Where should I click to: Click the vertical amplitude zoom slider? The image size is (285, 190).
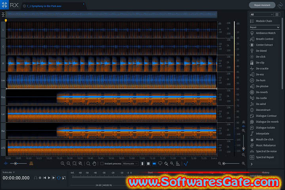point(243,142)
